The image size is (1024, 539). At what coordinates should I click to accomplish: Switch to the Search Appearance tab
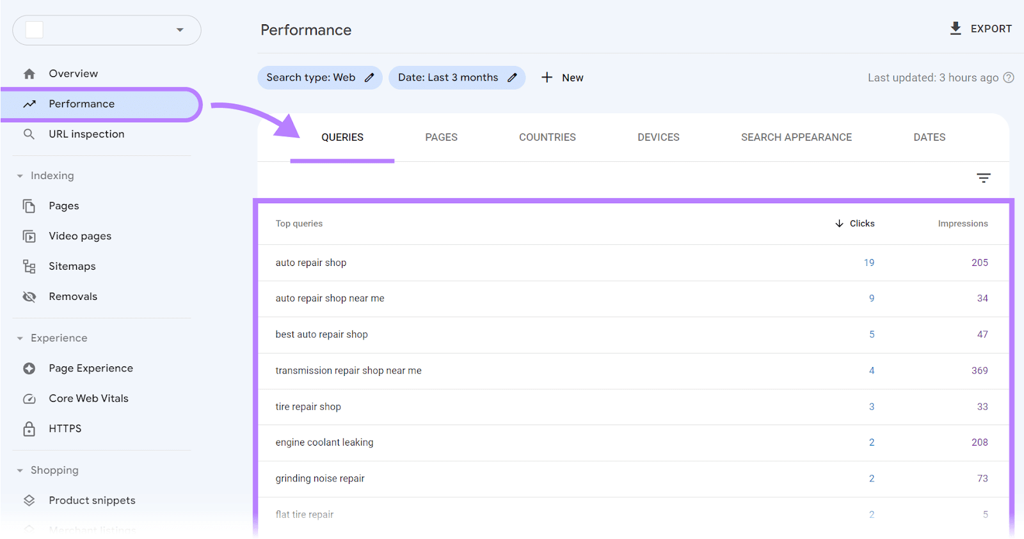coord(796,137)
